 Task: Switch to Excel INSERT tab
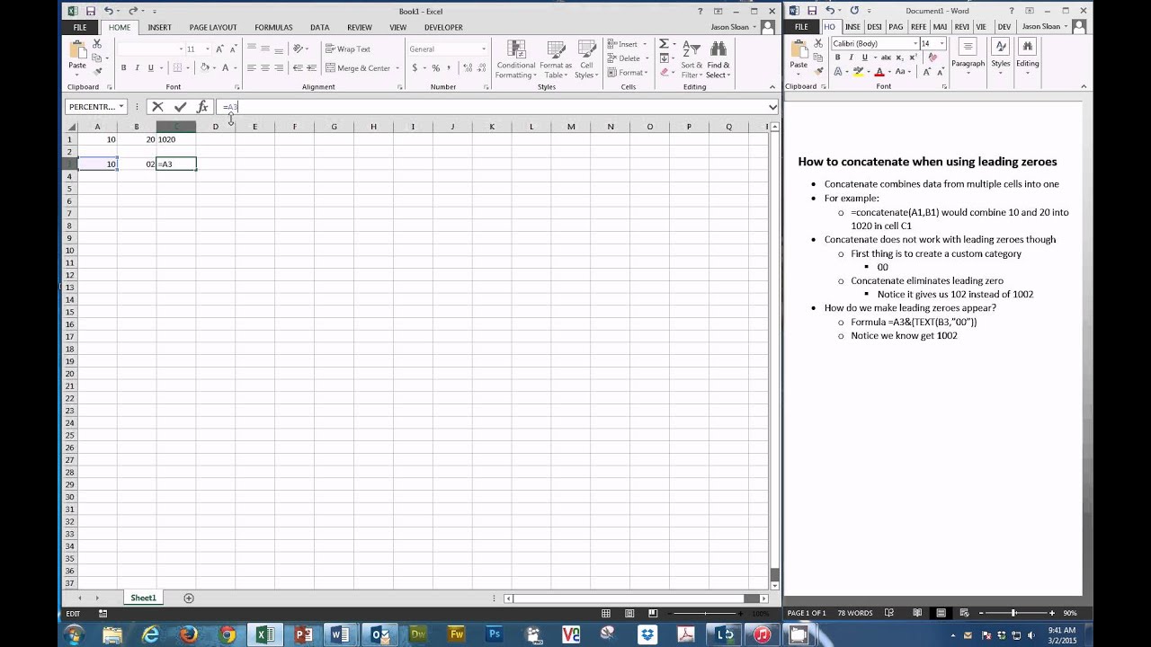coord(160,27)
